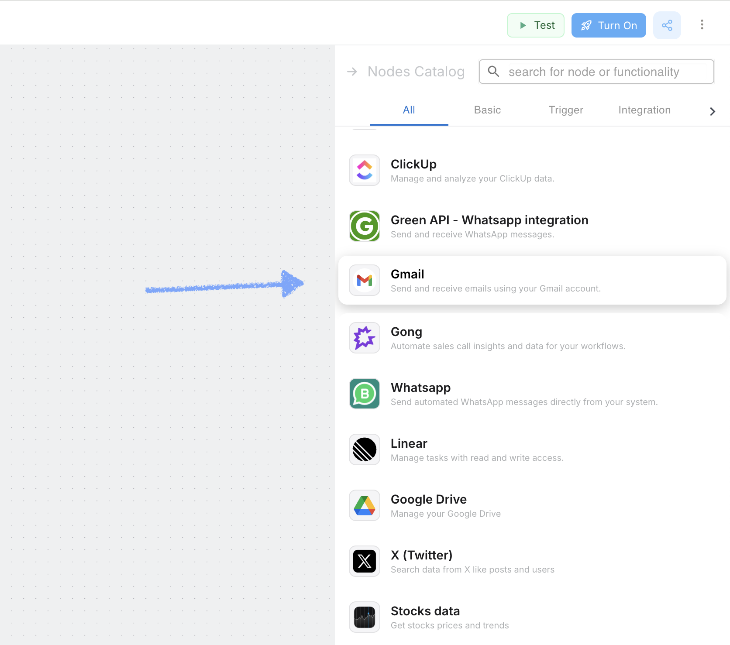The height and width of the screenshot is (645, 730).
Task: Click the Turn On button
Action: 609,25
